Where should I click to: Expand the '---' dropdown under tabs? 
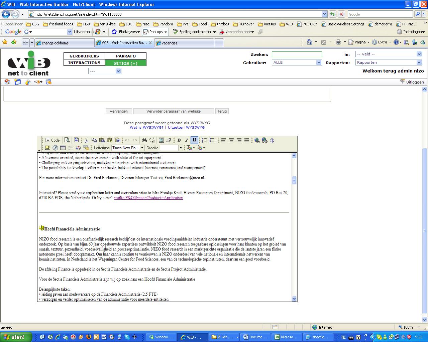tap(104, 71)
